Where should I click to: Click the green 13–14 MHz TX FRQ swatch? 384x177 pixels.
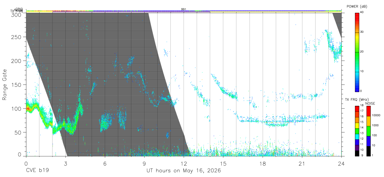(357, 131)
